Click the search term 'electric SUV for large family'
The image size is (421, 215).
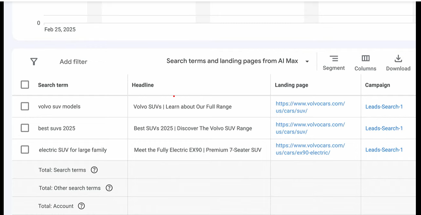click(x=73, y=150)
